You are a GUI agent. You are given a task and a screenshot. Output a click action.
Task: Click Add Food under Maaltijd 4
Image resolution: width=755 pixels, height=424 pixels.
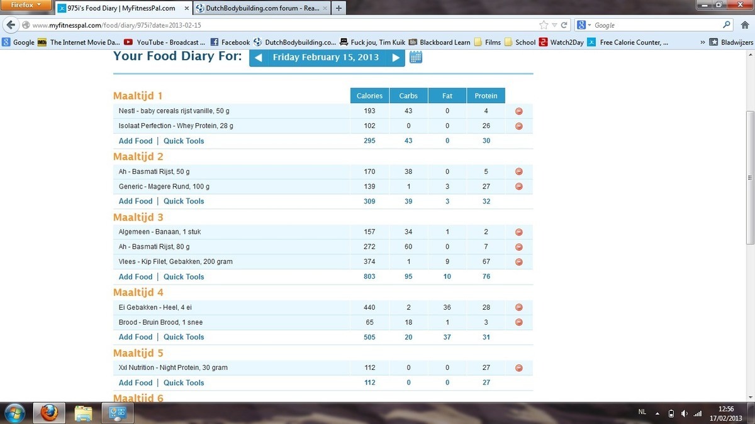(135, 337)
